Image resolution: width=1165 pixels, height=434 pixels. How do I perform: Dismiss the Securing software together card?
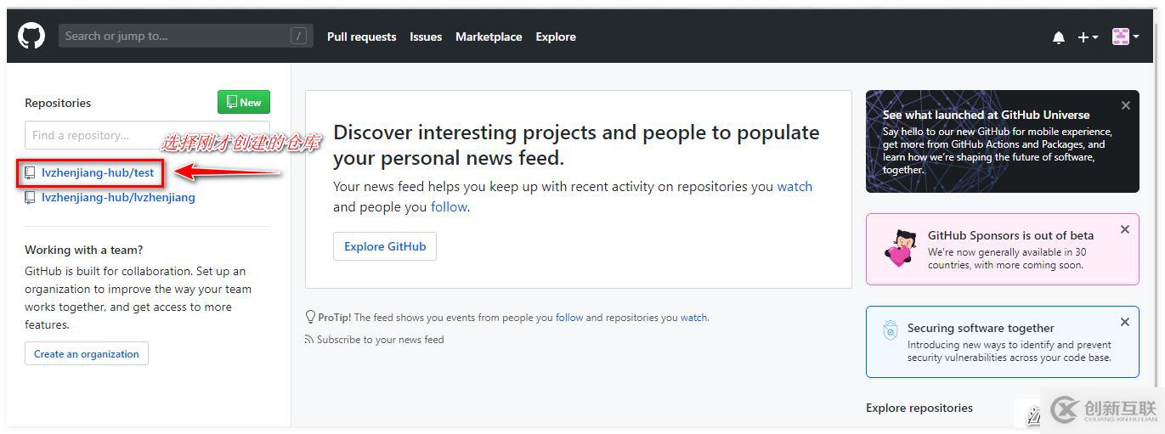coord(1124,322)
